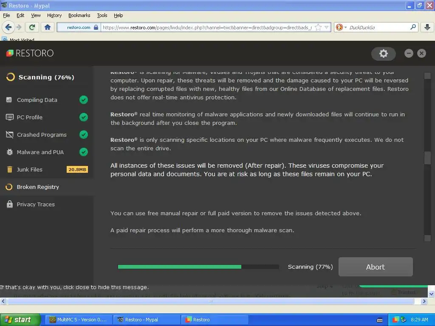
Task: Click description scrollbar up arrow
Action: (427, 76)
